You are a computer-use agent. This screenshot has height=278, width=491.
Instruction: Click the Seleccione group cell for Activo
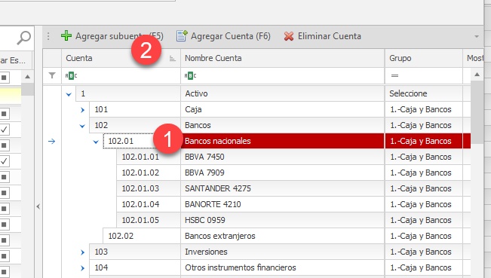[424, 93]
